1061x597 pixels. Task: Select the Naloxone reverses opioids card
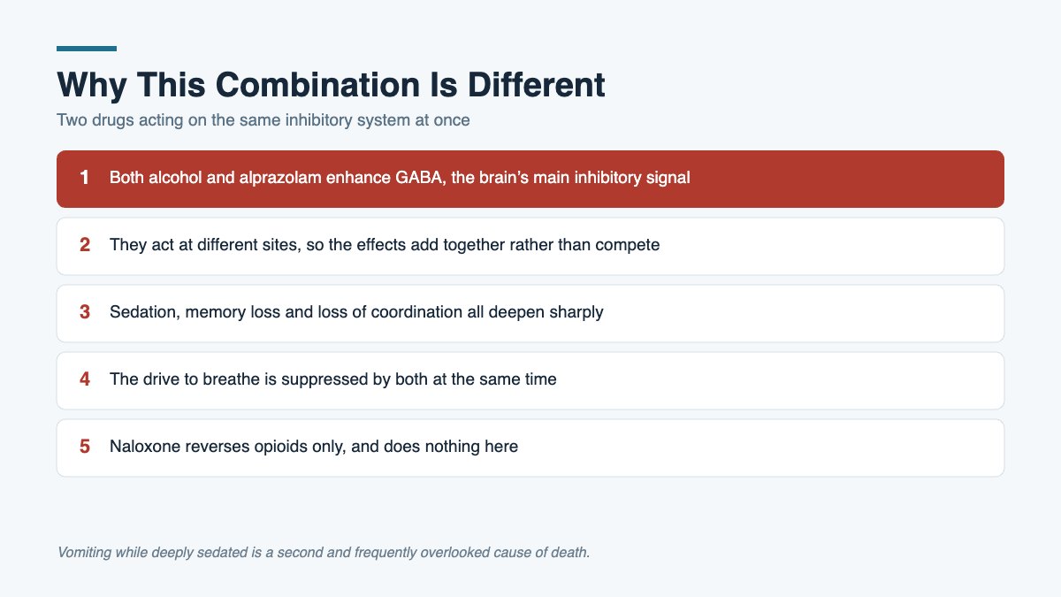click(530, 448)
